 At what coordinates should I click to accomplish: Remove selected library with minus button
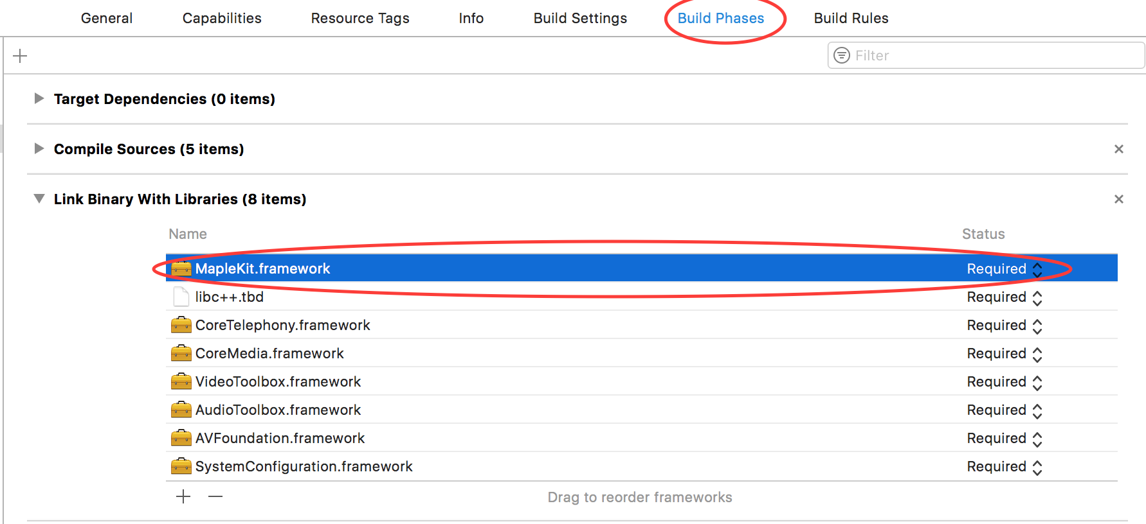215,496
